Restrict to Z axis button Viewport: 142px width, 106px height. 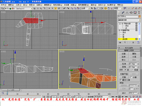[x=56, y=8]
